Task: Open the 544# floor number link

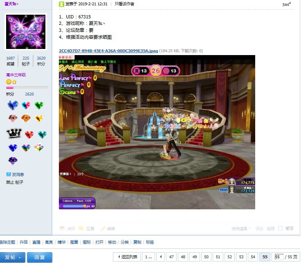Action: [286, 4]
